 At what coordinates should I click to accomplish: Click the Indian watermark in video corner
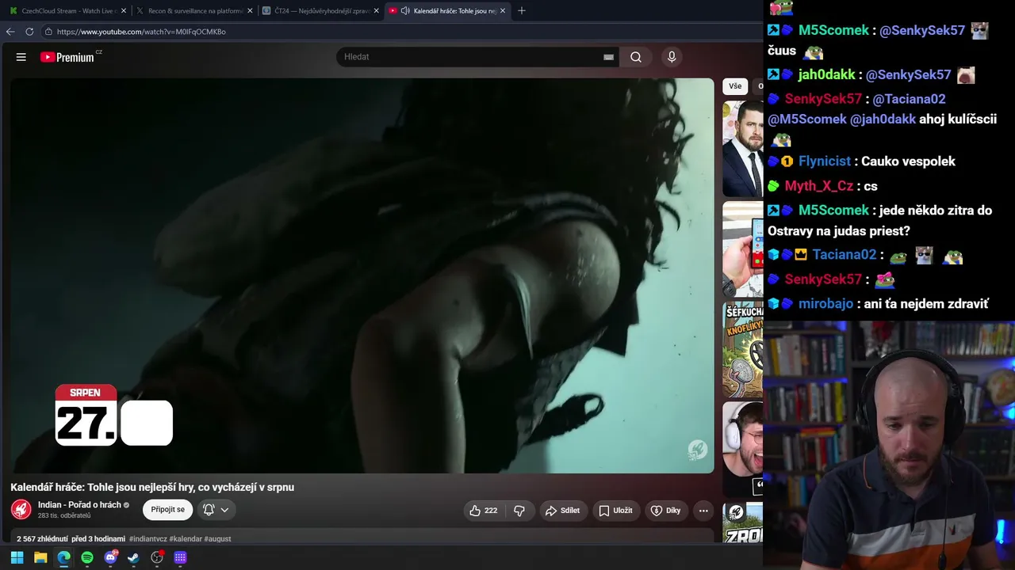coord(697,450)
